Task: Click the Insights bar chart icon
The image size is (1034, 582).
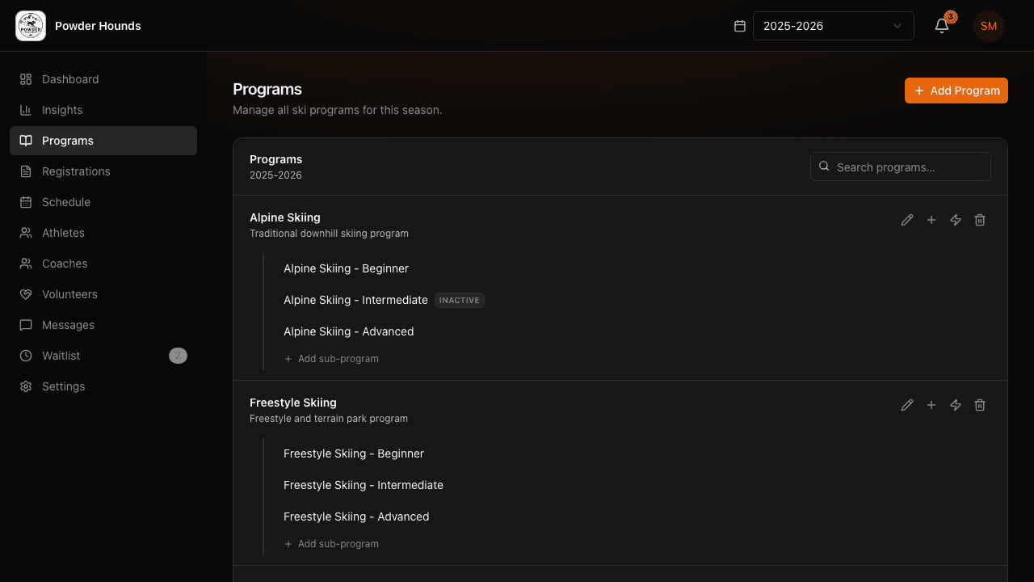Action: pos(26,110)
